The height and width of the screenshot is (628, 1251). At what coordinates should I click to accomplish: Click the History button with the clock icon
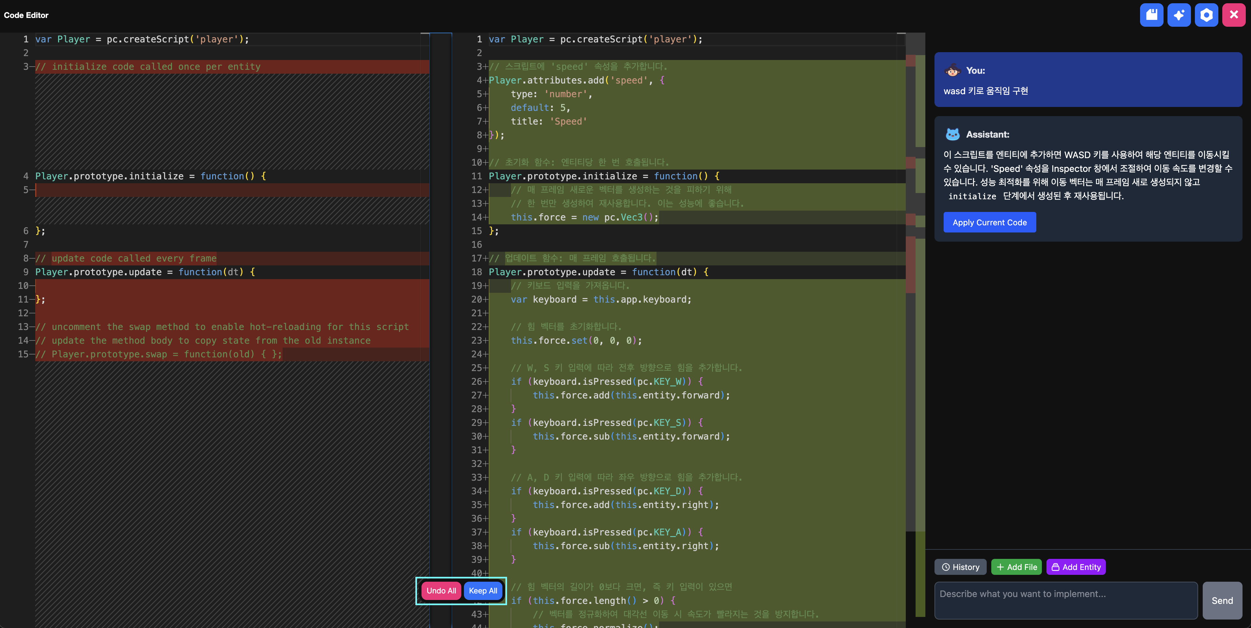[960, 567]
